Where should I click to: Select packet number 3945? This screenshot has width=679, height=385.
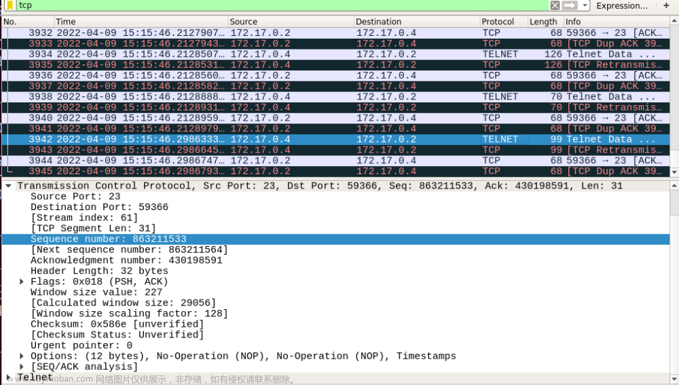pyautogui.click(x=335, y=171)
